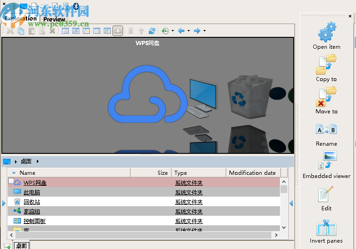
Task: Sort by the Name column header
Action: pyautogui.click(x=69, y=173)
